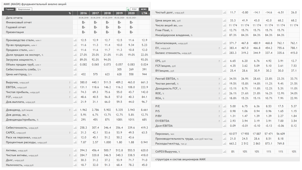Open the 2020 Презентация document icon

coord(131,32)
